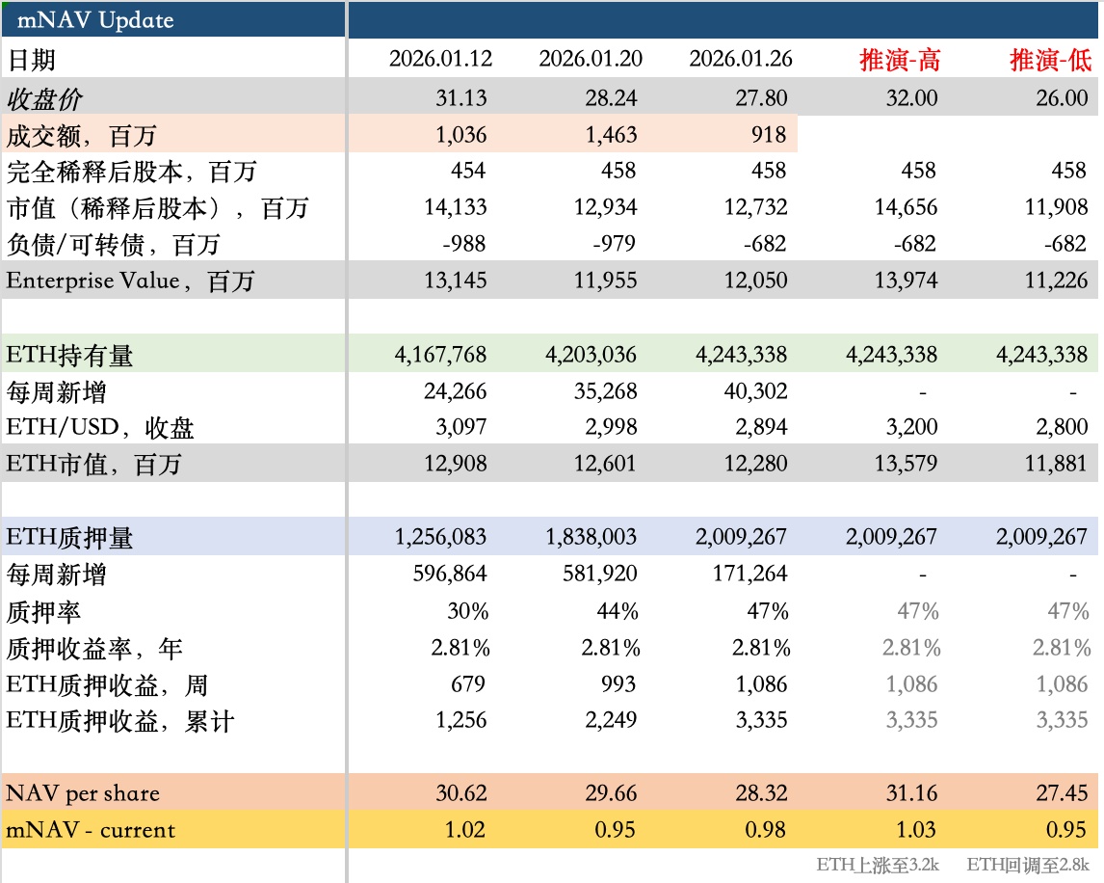The image size is (1104, 883).
Task: Click the ETH持有量 row label
Action: pyautogui.click(x=69, y=355)
